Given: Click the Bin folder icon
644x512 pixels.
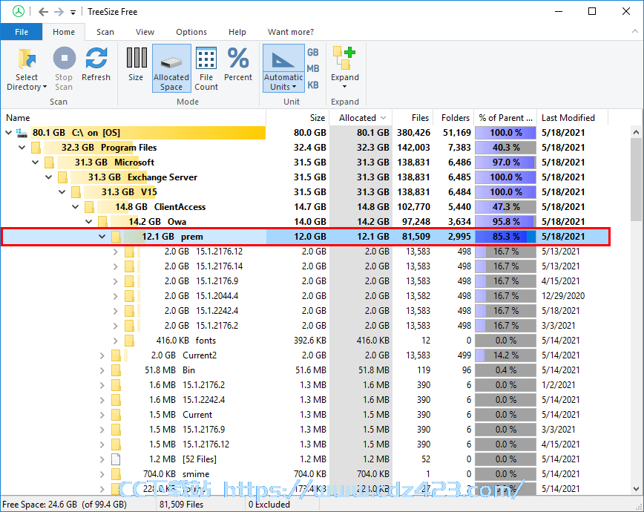Looking at the screenshot, I should pyautogui.click(x=116, y=370).
